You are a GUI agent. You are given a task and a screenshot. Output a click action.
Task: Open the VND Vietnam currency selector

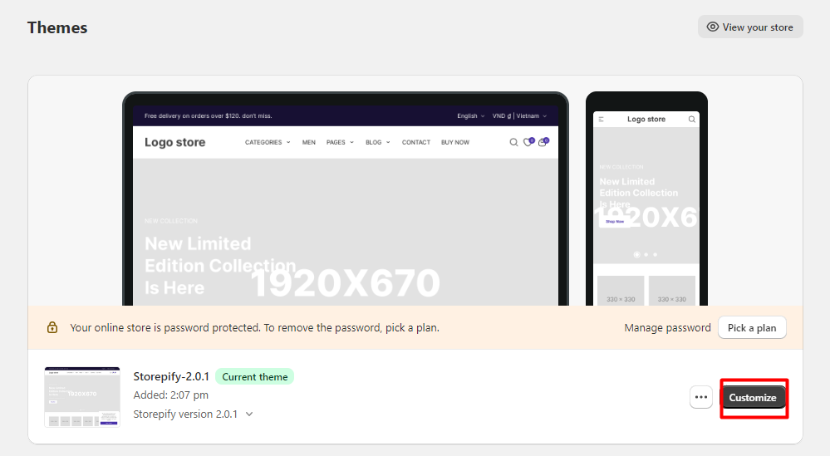(x=519, y=115)
